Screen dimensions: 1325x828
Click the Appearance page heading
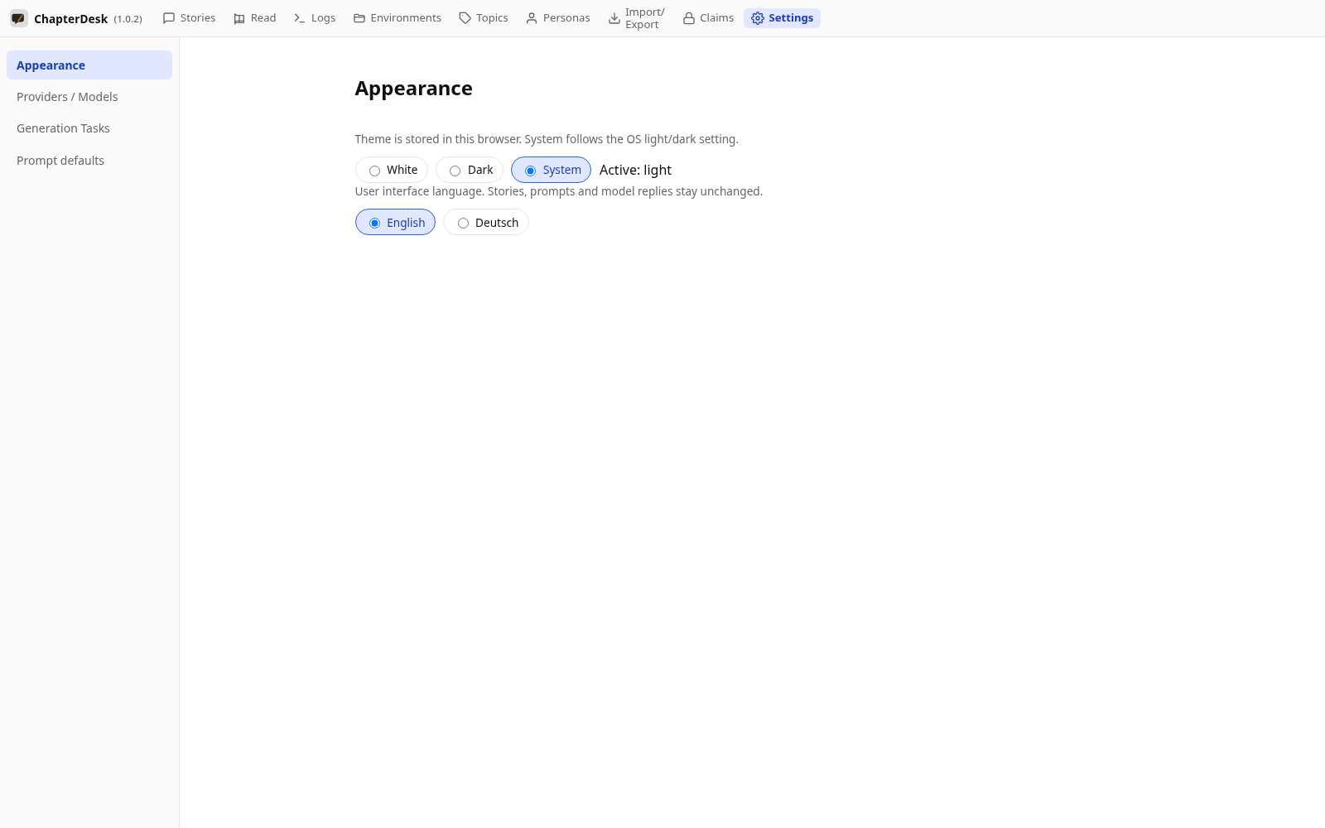click(x=413, y=89)
